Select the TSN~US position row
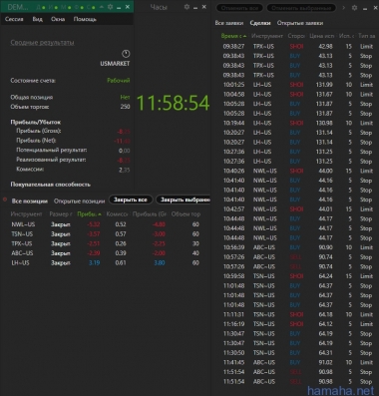 coord(106,234)
